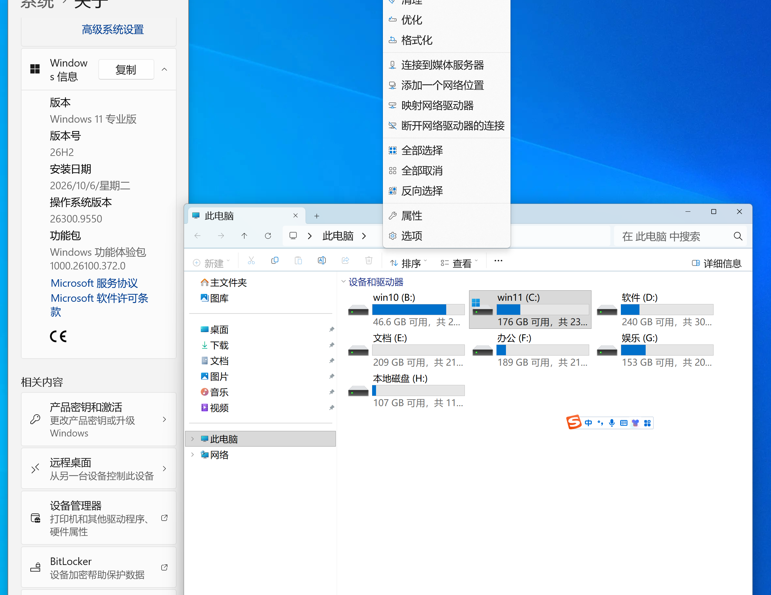Click the search magnifier icon in Explorer
The image size is (771, 595).
pyautogui.click(x=738, y=236)
